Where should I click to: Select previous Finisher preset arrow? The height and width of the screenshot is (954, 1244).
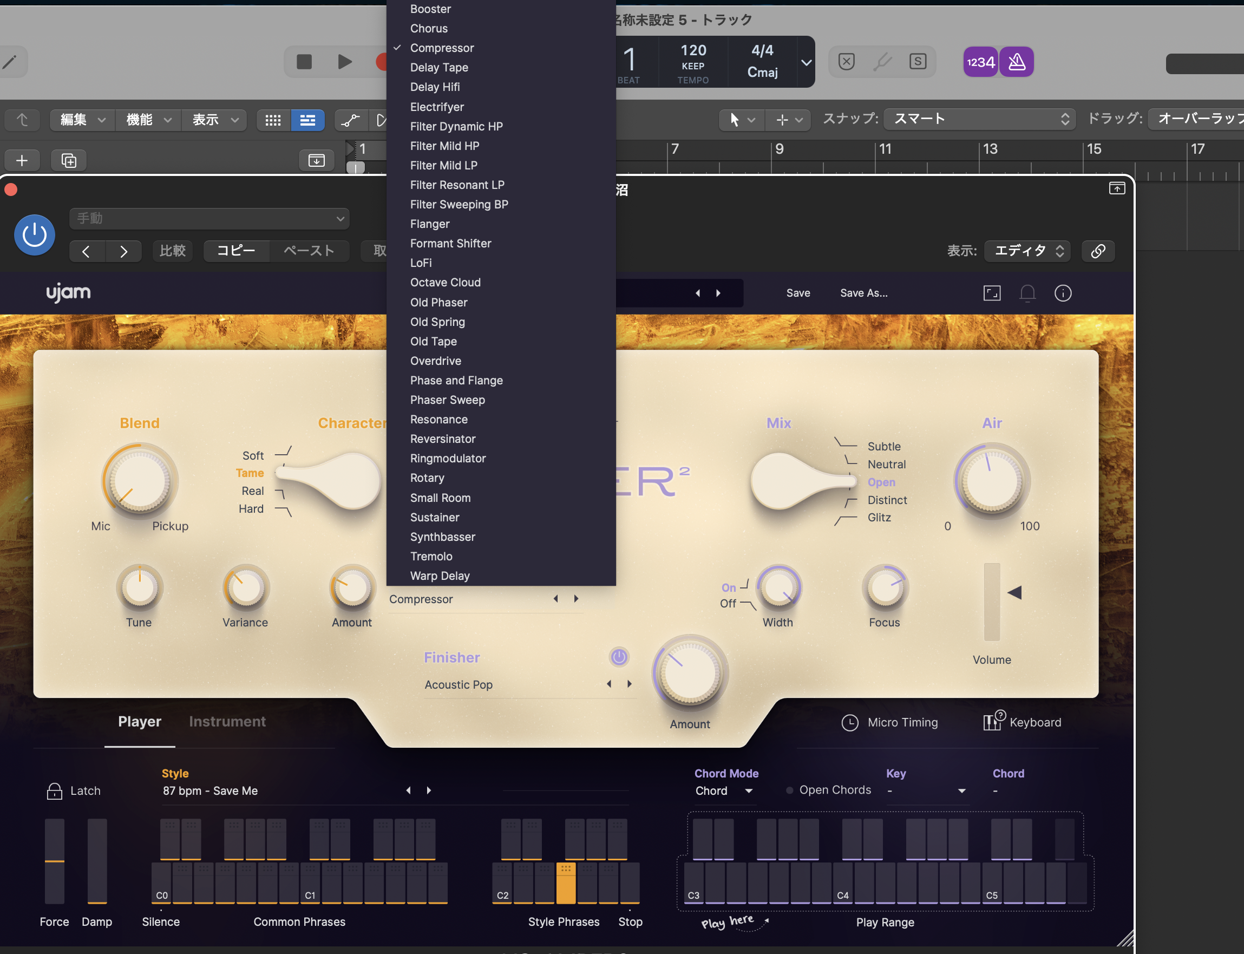coord(608,684)
